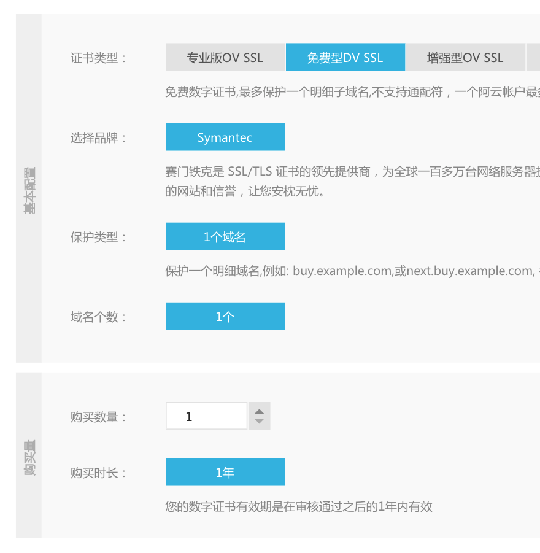
Task: Pick 1个 for the domain count
Action: (225, 315)
